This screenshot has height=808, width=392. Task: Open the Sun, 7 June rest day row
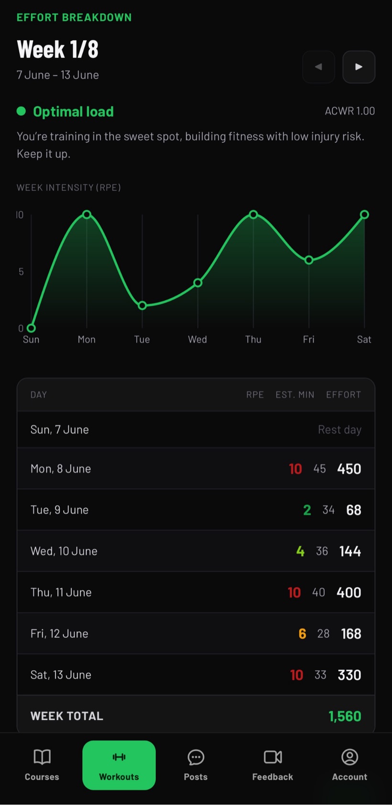click(x=196, y=430)
